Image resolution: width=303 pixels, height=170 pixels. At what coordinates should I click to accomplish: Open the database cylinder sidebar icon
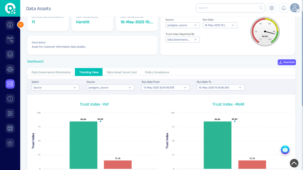[10, 55]
